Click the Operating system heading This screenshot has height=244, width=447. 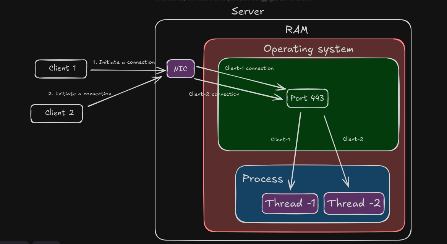pos(308,49)
